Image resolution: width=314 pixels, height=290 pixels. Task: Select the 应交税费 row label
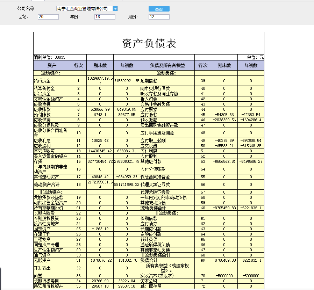pyautogui.click(x=149, y=146)
